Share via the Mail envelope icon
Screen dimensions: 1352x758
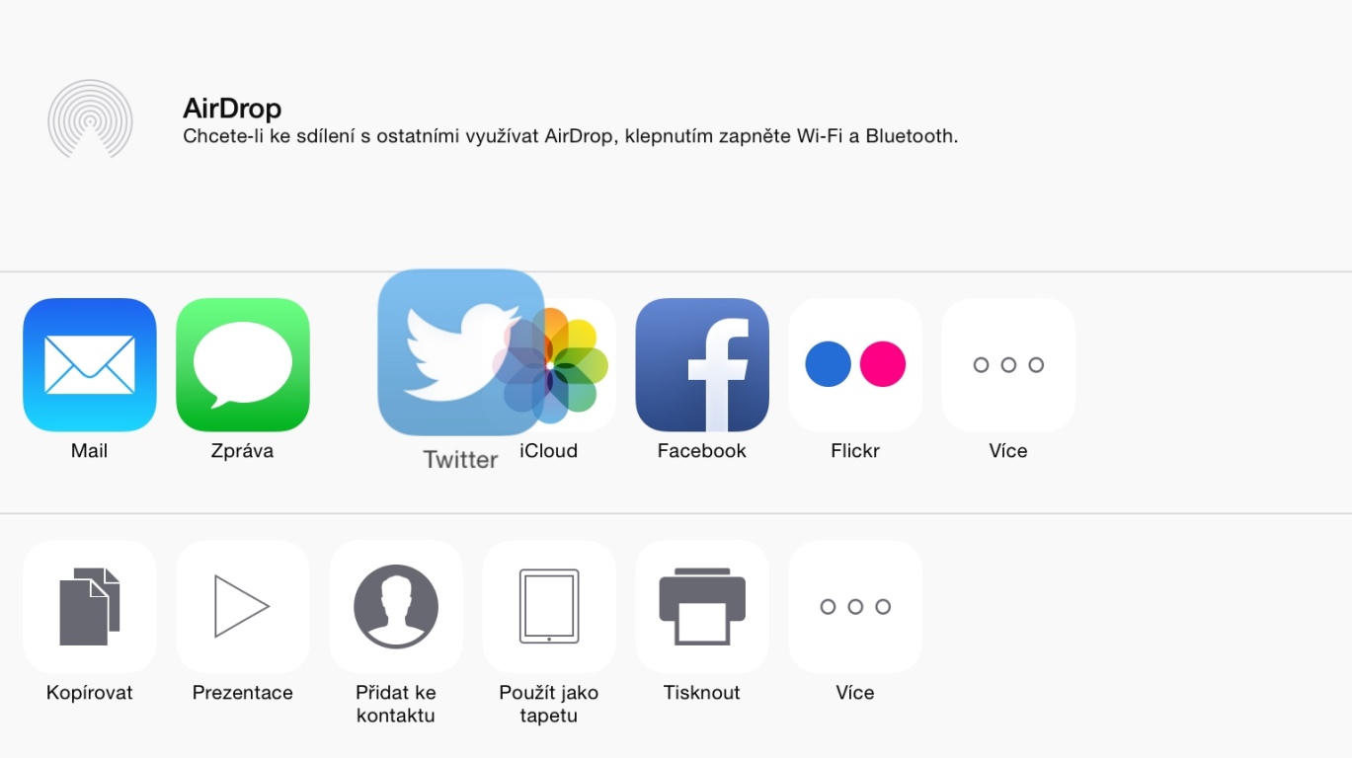(90, 365)
